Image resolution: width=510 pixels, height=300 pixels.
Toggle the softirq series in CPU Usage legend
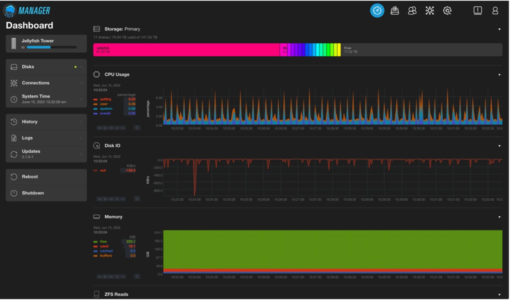(105, 99)
